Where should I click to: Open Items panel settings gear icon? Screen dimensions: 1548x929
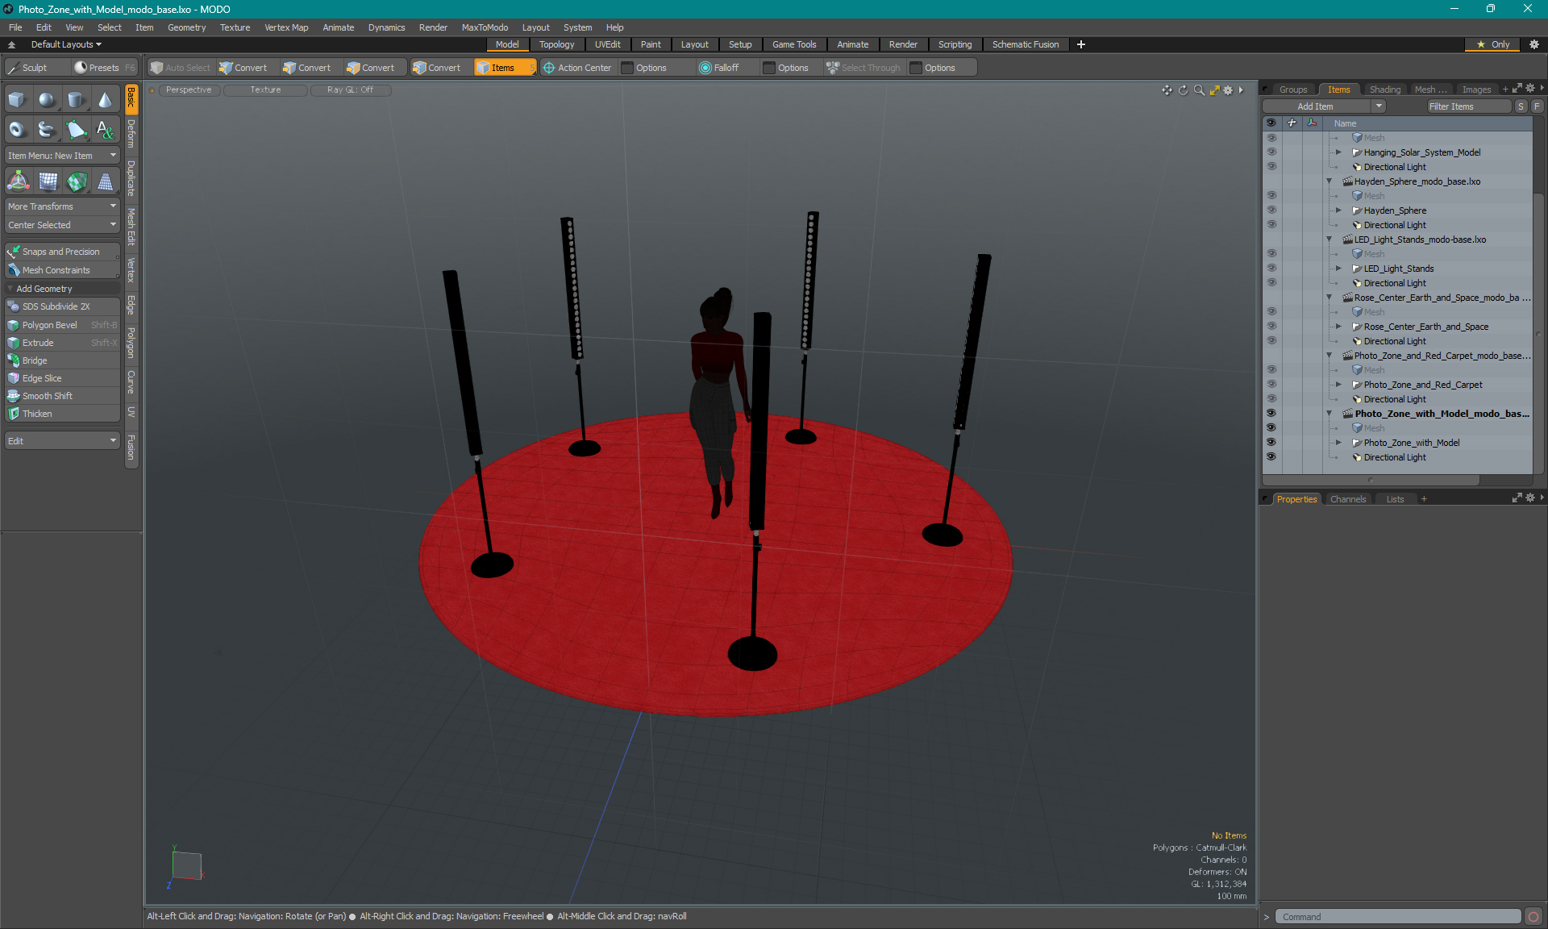1530,89
